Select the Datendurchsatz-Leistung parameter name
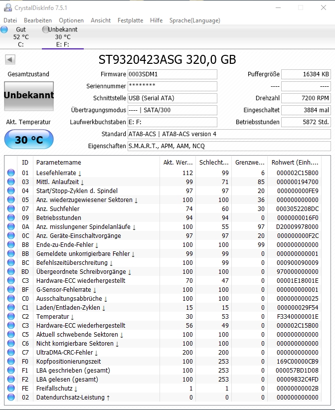 click(73, 397)
